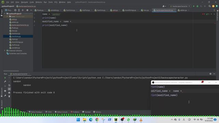Click wrench settings icon in Run panel
Image resolution: width=219 pixels, height=123 pixels.
(x=5, y=81)
